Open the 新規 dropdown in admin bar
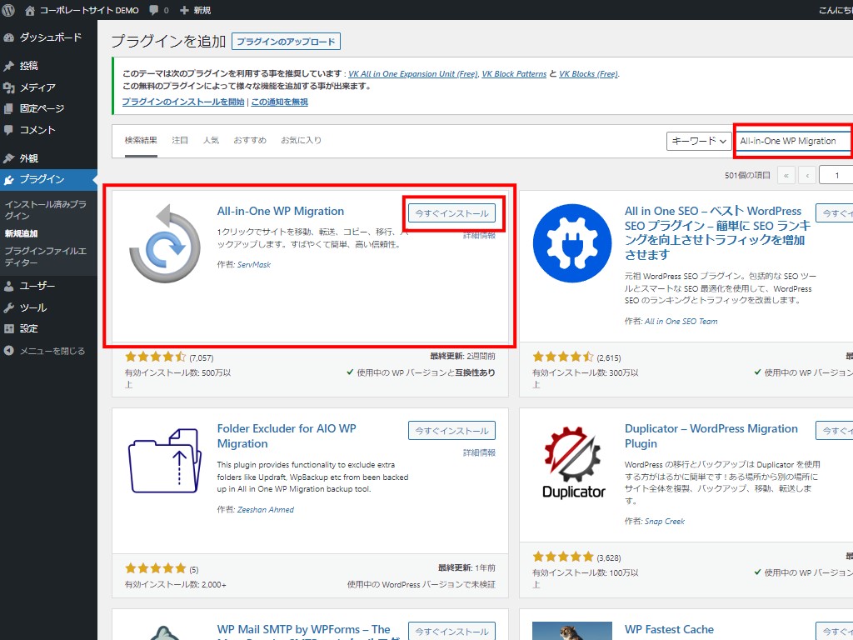The width and height of the screenshot is (853, 640). [x=196, y=10]
